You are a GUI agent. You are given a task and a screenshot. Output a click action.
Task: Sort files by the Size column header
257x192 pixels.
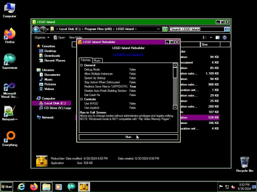[x=210, y=44]
